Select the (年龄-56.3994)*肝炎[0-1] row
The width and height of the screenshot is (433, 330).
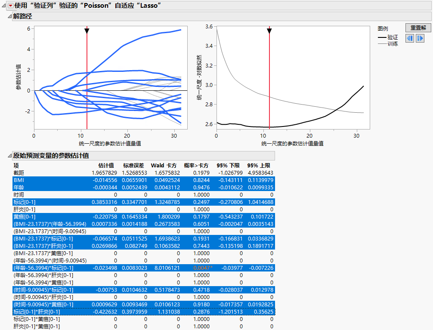pyautogui.click(x=143, y=275)
